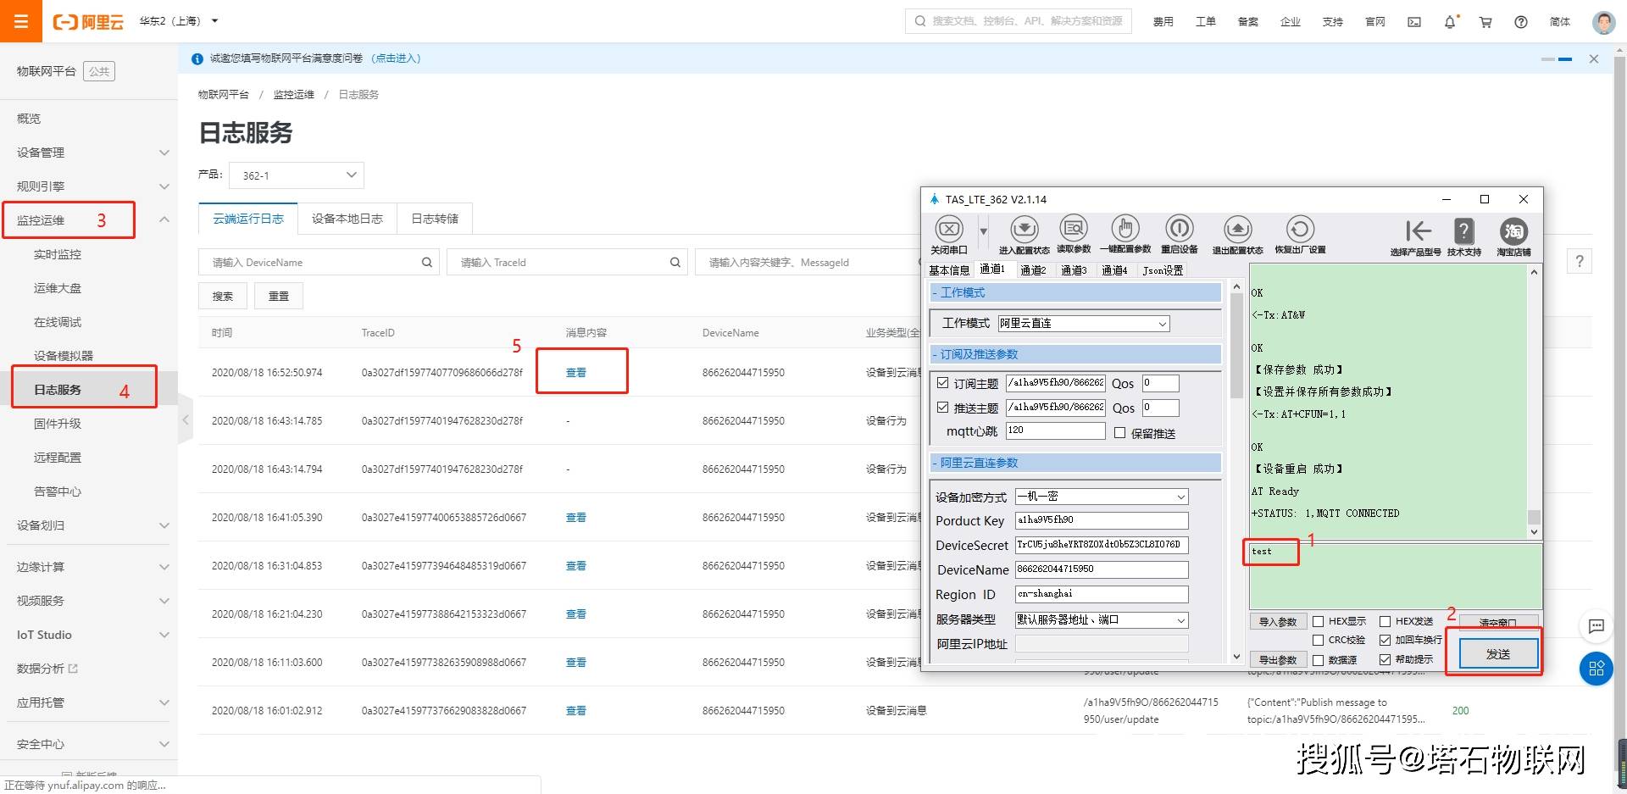
Task: Open the shopping cart icon
Action: (x=1485, y=22)
